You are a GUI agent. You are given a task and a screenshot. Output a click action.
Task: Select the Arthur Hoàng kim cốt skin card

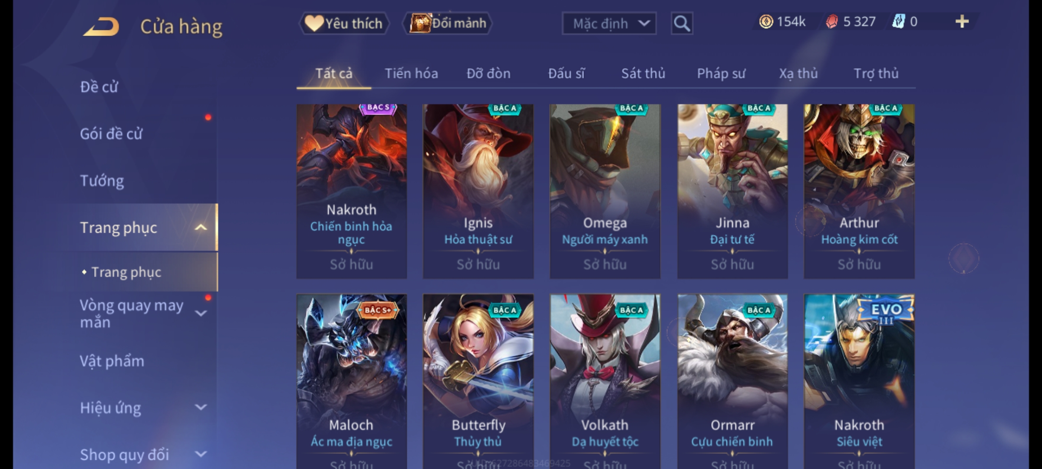click(859, 191)
